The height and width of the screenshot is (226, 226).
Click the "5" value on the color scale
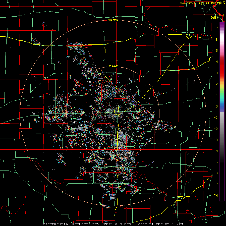click(217, 50)
